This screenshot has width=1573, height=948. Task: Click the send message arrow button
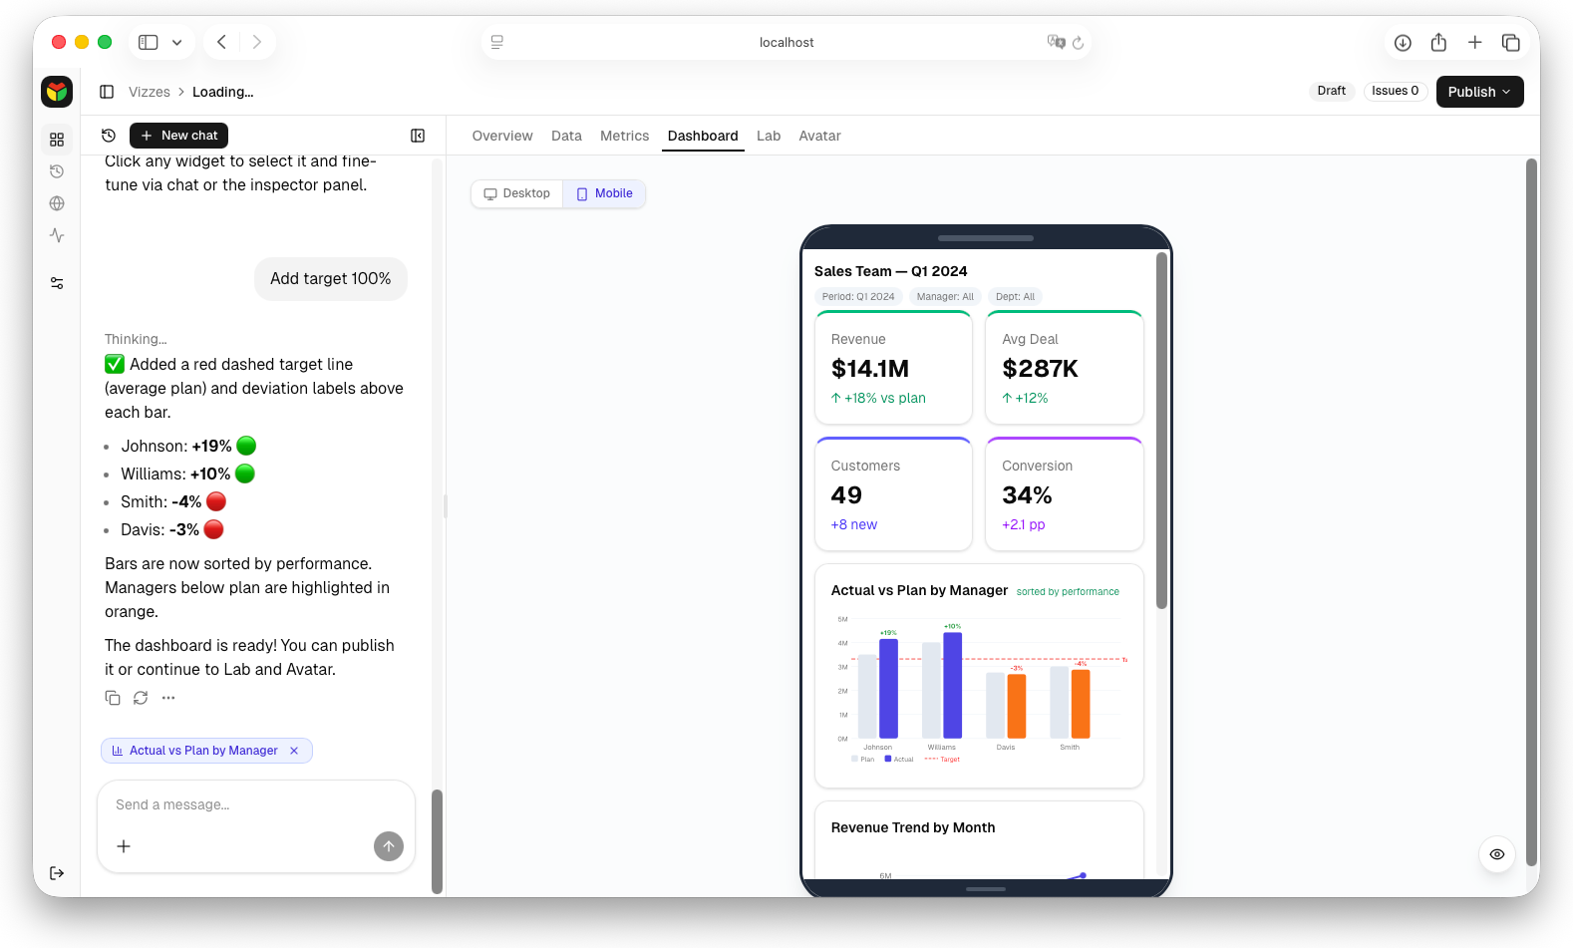point(389,846)
